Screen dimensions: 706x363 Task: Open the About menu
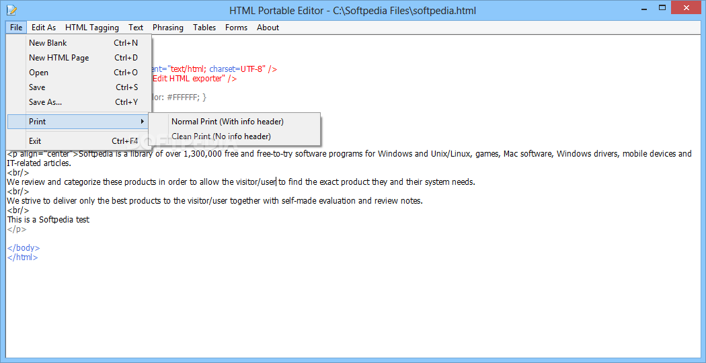268,28
